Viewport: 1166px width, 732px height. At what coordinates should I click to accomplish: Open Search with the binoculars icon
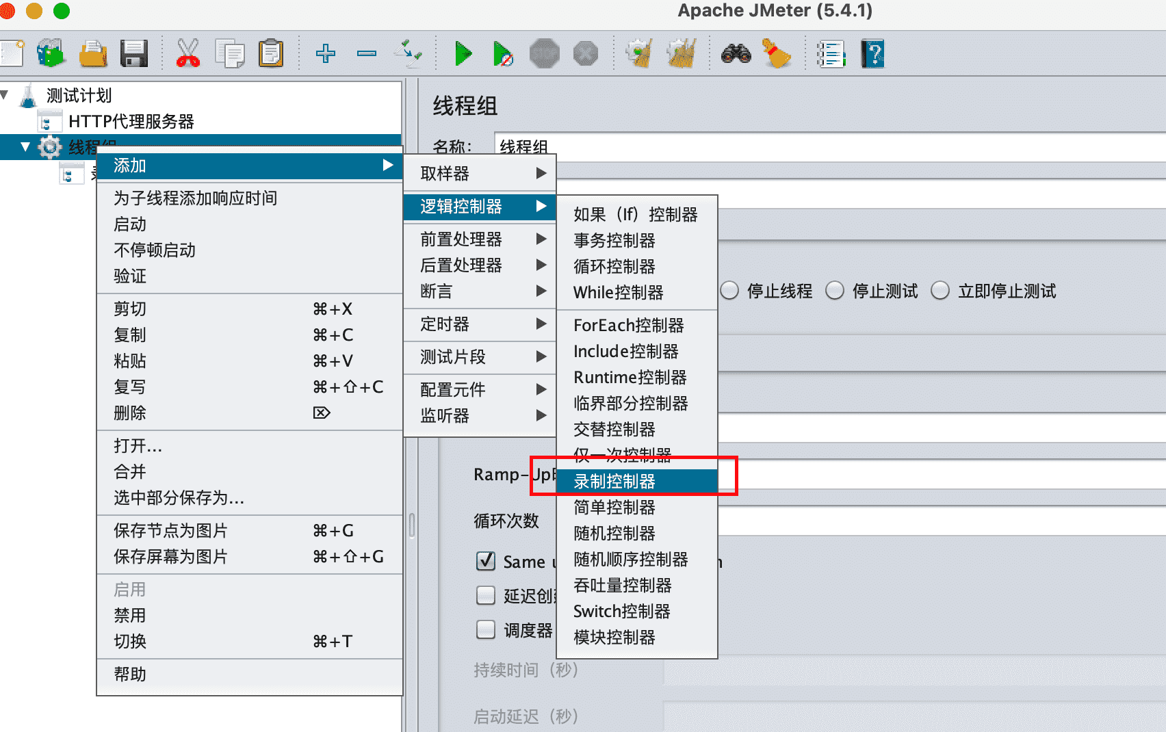pyautogui.click(x=736, y=53)
